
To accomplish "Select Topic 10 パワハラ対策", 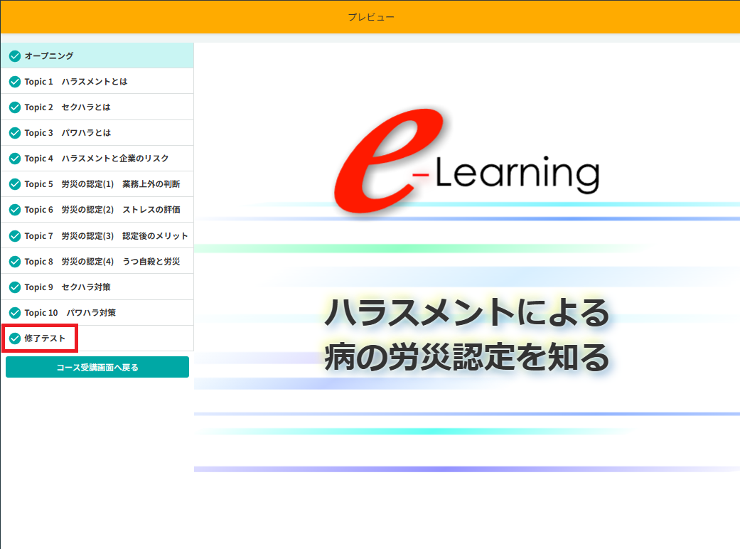I will click(x=97, y=312).
